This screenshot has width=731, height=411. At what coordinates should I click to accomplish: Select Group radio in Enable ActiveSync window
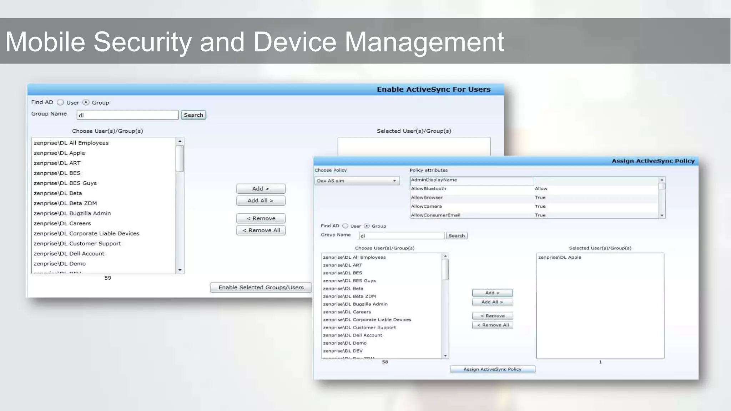tap(86, 102)
